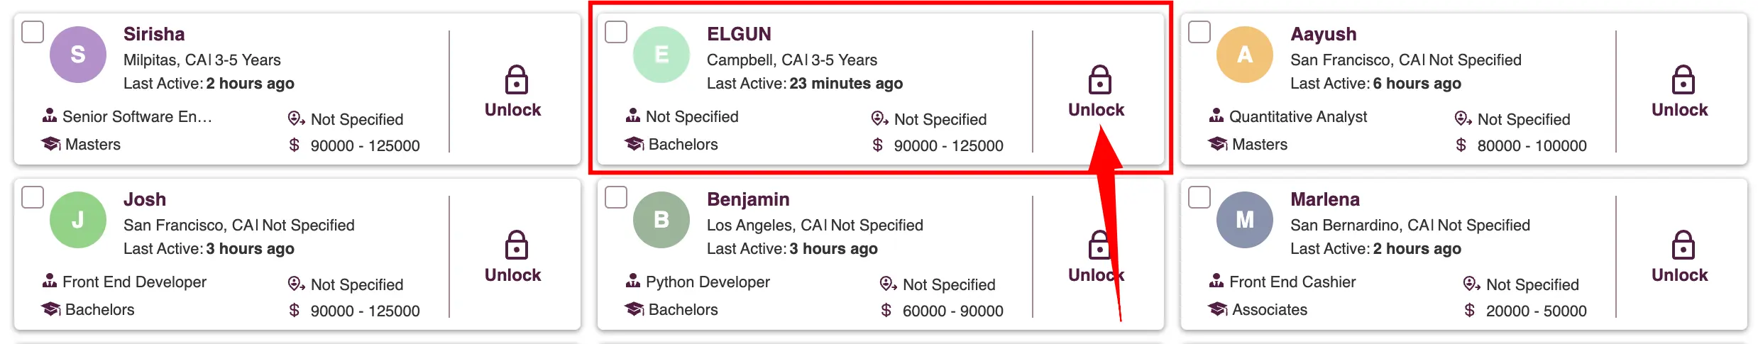Open Aayush's name heading
Screen dimensions: 1758x344
click(x=1323, y=34)
